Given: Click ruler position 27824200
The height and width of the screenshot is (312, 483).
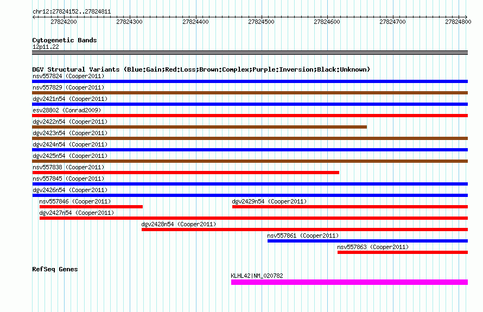Looking at the screenshot, I should tap(63, 22).
